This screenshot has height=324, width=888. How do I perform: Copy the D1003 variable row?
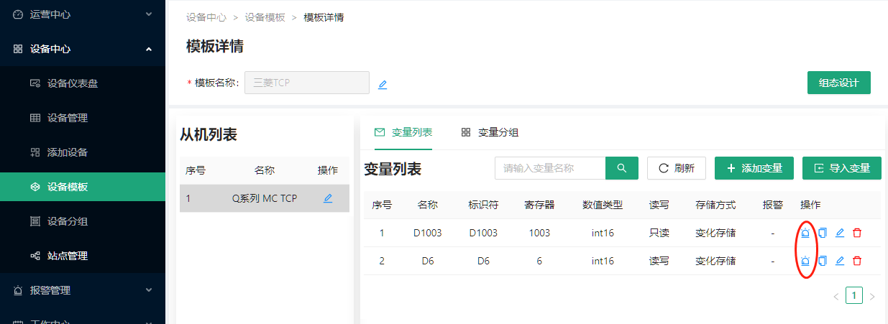pyautogui.click(x=823, y=233)
